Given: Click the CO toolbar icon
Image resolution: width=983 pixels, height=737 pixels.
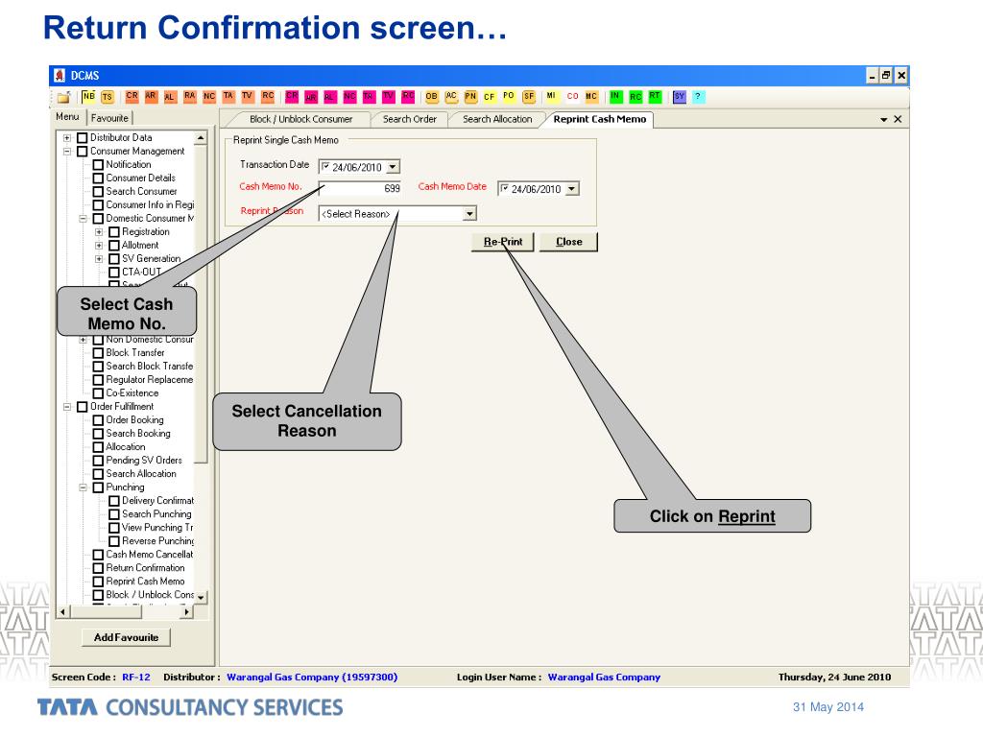Looking at the screenshot, I should pos(572,97).
